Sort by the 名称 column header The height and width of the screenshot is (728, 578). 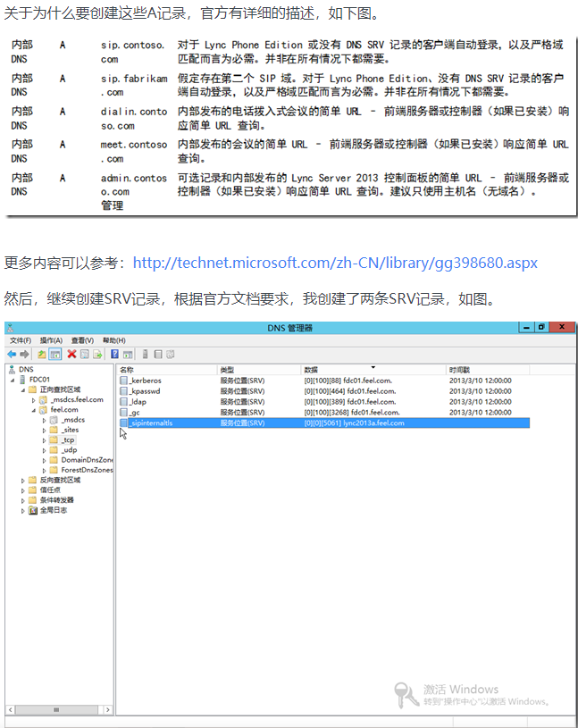(x=167, y=370)
